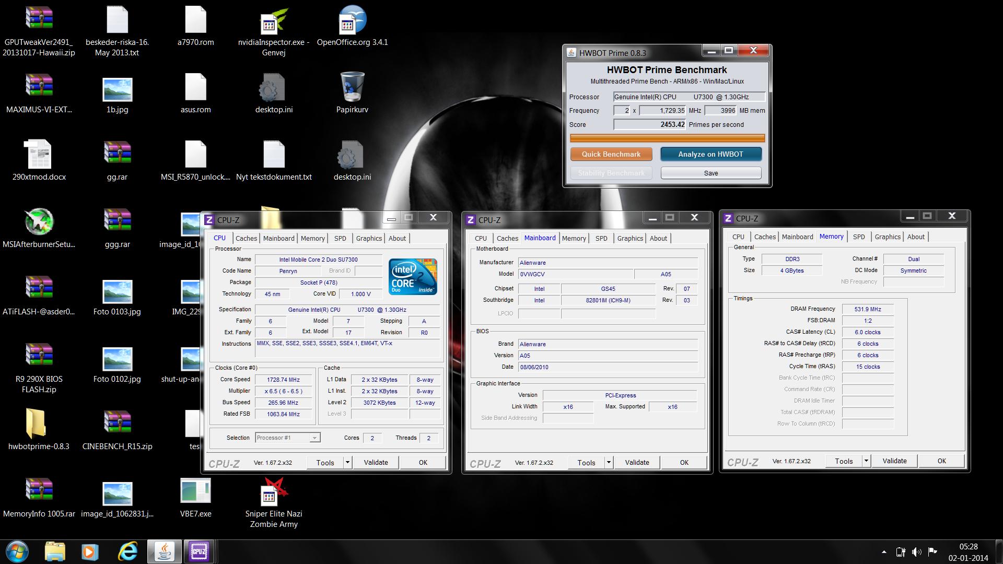Image resolution: width=1003 pixels, height=564 pixels.
Task: Open Action Center flag in tray
Action: click(932, 551)
